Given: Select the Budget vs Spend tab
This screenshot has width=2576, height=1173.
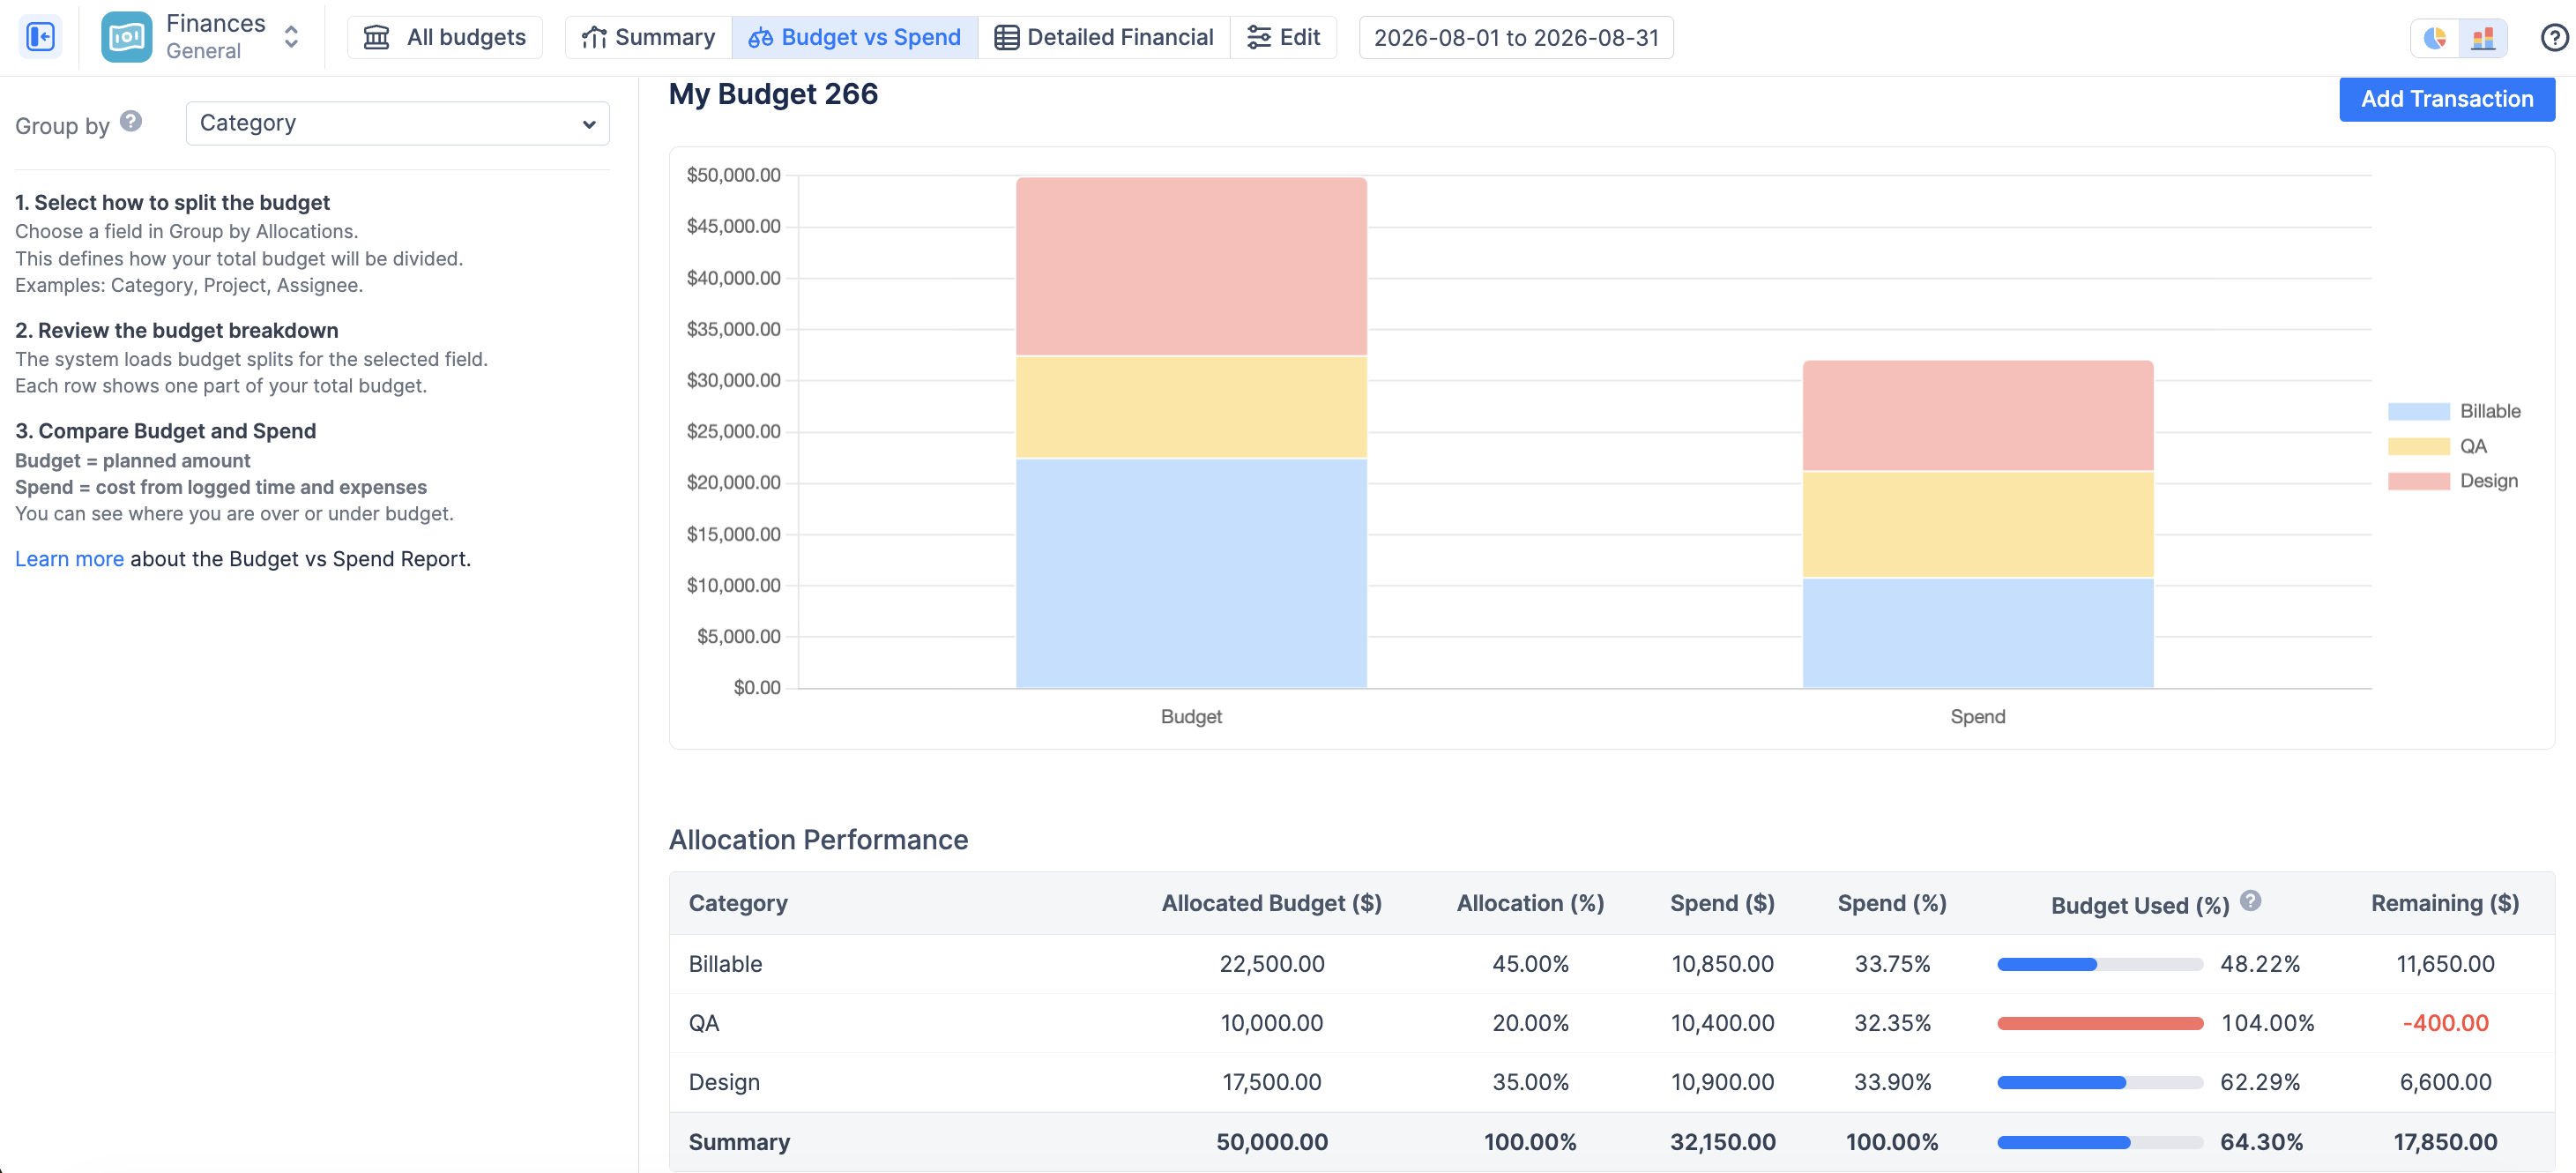Looking at the screenshot, I should (855, 37).
